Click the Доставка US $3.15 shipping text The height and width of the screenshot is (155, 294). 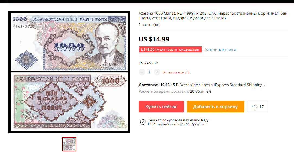pos(157,85)
